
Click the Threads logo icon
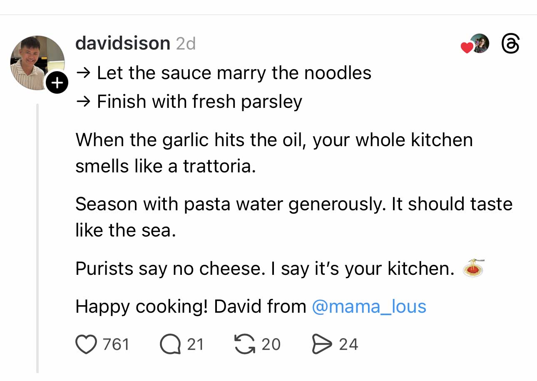510,44
